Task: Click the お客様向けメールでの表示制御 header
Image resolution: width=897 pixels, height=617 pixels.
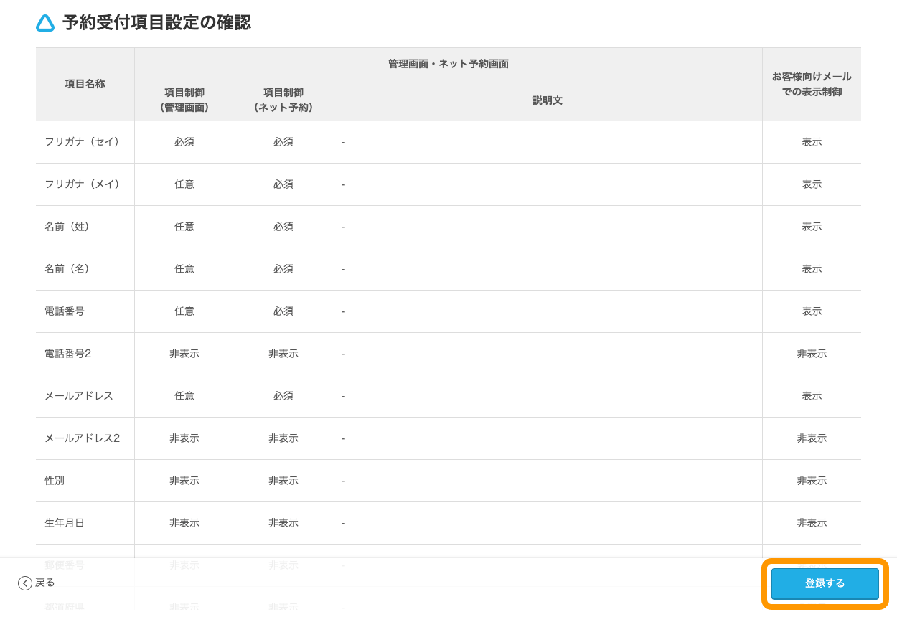Action: pos(812,84)
